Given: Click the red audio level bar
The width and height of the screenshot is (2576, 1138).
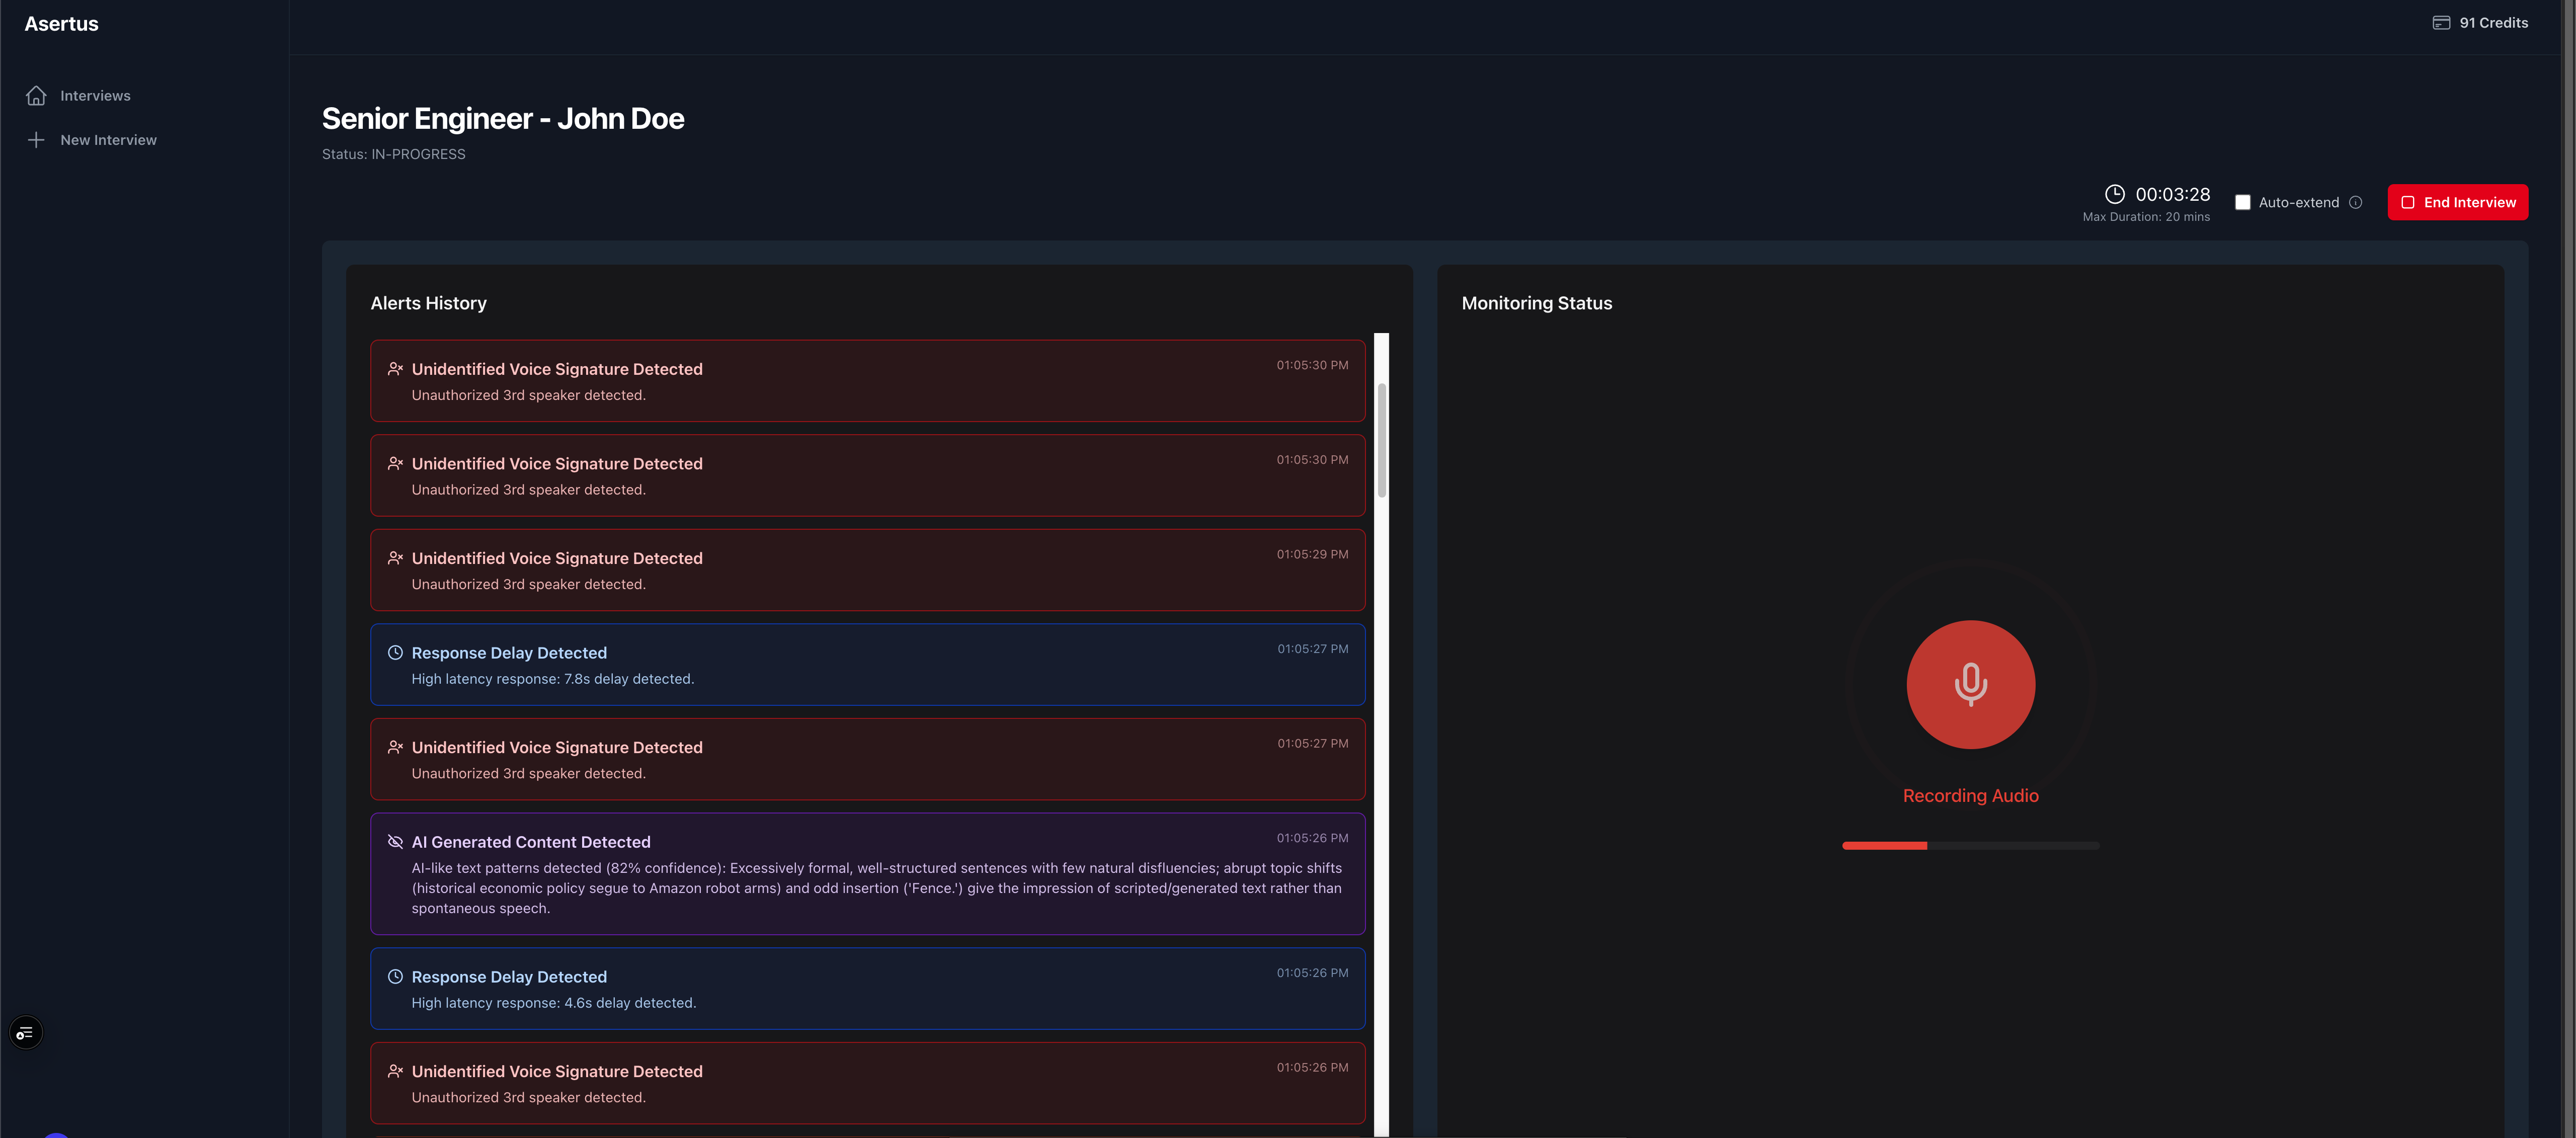Looking at the screenshot, I should click(x=1883, y=845).
